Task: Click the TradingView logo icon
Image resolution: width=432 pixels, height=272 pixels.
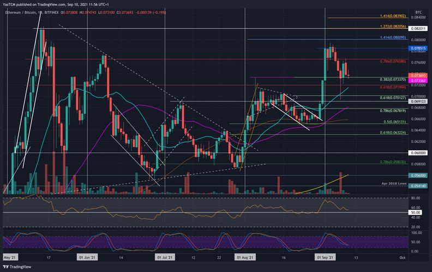Action: [6, 267]
